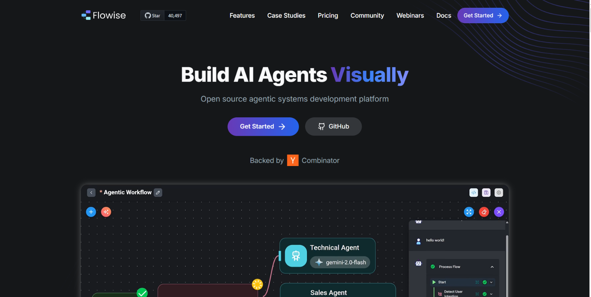The width and height of the screenshot is (591, 297).
Task: Open the Features menu item
Action: (242, 15)
